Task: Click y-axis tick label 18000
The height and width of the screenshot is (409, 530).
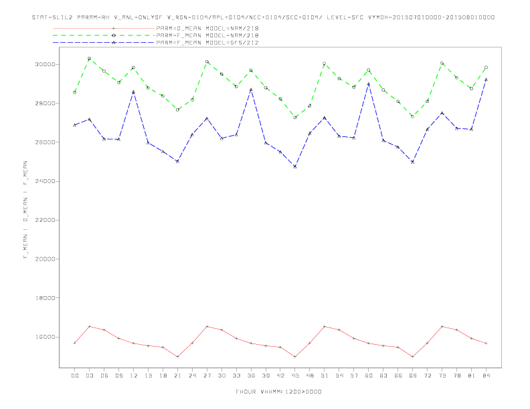Action: (x=45, y=298)
